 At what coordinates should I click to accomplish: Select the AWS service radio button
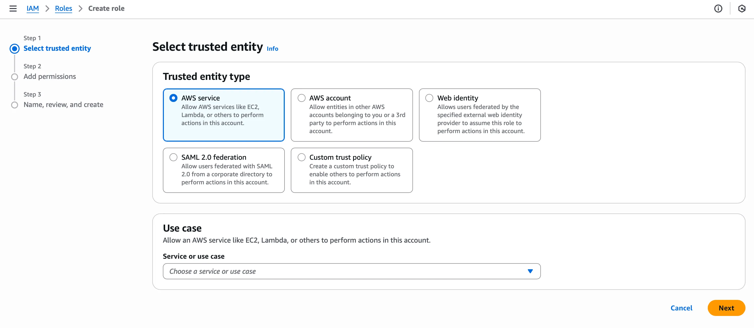point(173,98)
